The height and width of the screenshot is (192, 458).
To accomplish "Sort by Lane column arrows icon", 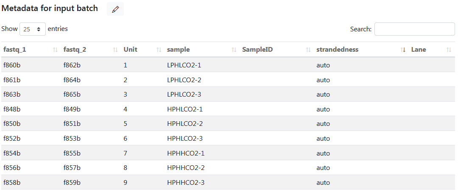I will (449, 50).
